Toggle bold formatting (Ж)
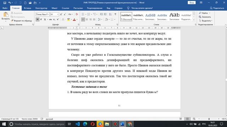This screenshot has width=227, height=127. click(37, 19)
